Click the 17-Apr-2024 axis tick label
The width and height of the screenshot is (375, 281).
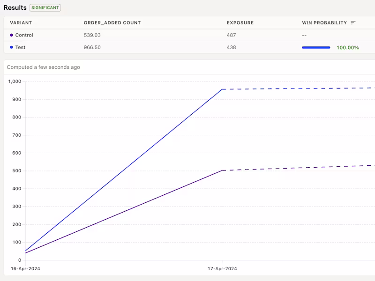[223, 268]
